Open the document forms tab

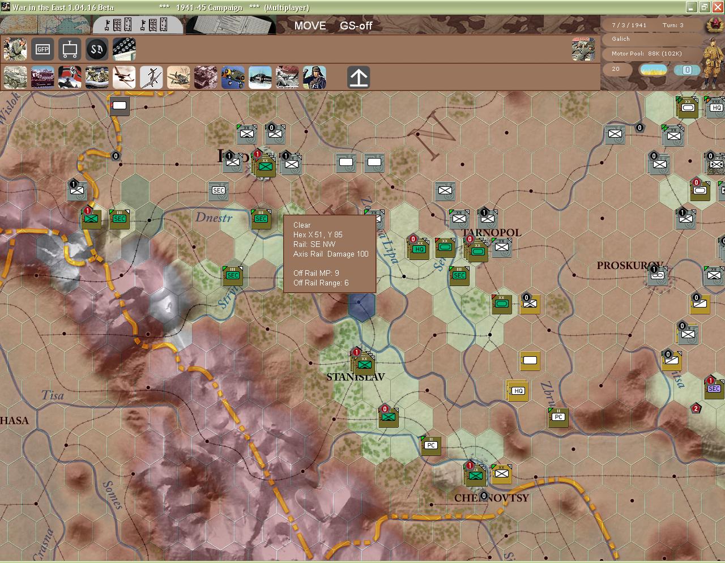point(230,25)
